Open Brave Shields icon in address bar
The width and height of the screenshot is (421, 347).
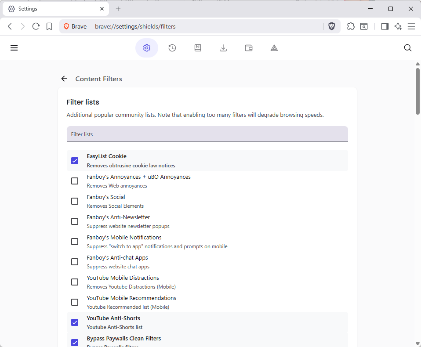point(332,26)
